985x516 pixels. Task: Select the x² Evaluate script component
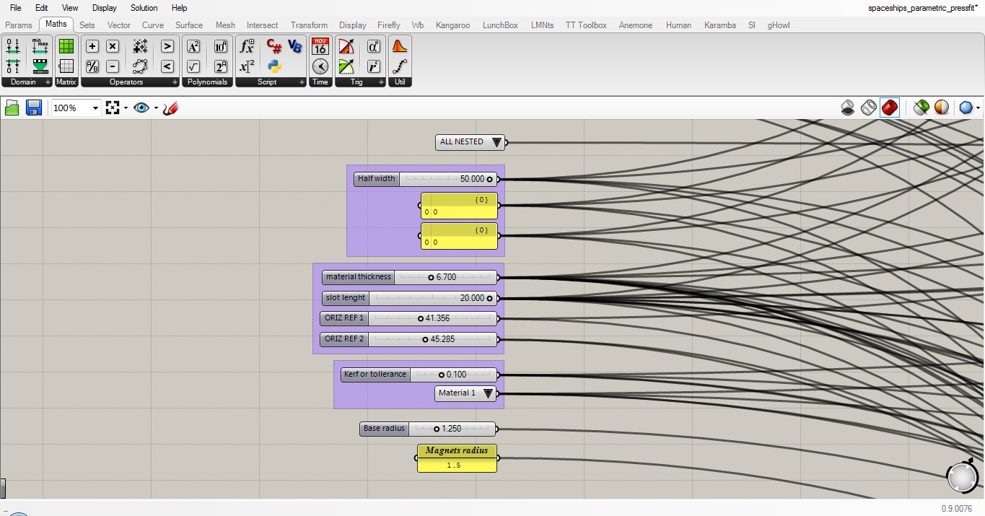click(247, 66)
